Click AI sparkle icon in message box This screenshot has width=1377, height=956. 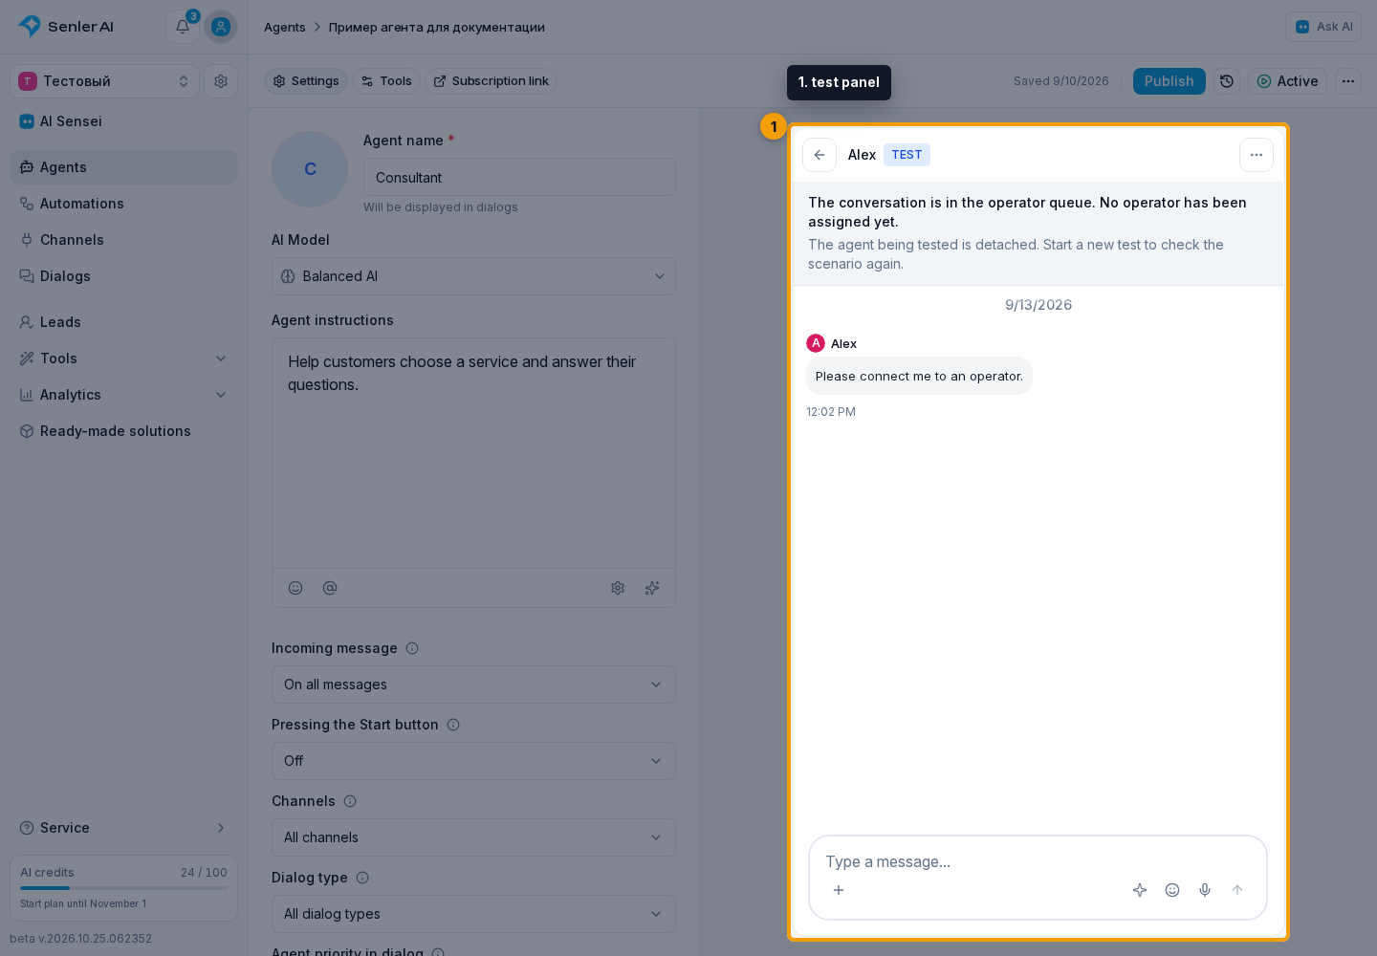point(1140,890)
